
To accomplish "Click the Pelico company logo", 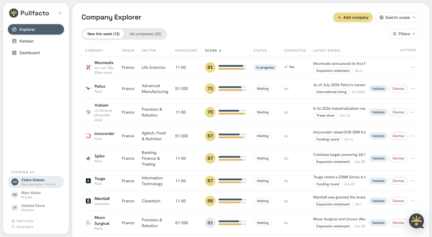I will tap(88, 89).
